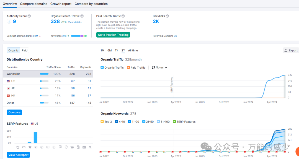Open the Growth report tab
The width and height of the screenshot is (299, 159).
tap(61, 4)
